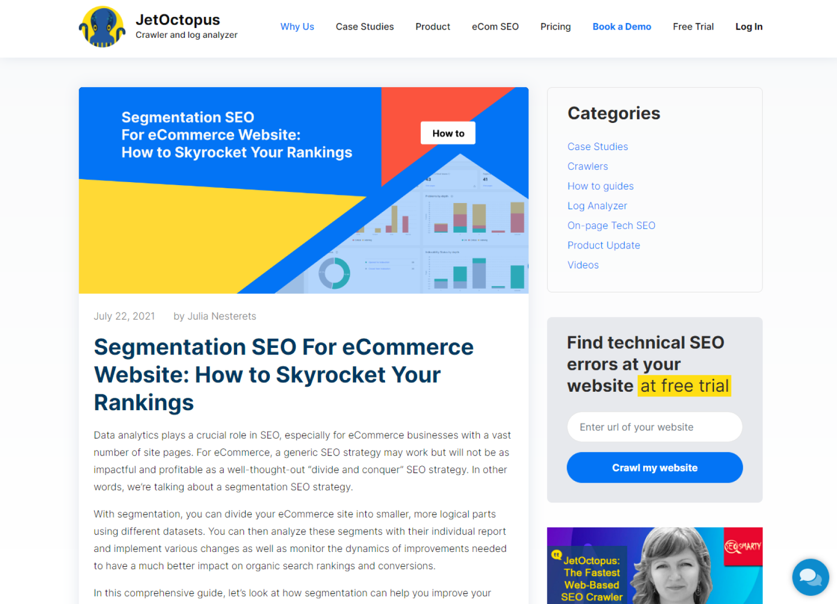Focus the Enter url of your website field

pyautogui.click(x=654, y=427)
